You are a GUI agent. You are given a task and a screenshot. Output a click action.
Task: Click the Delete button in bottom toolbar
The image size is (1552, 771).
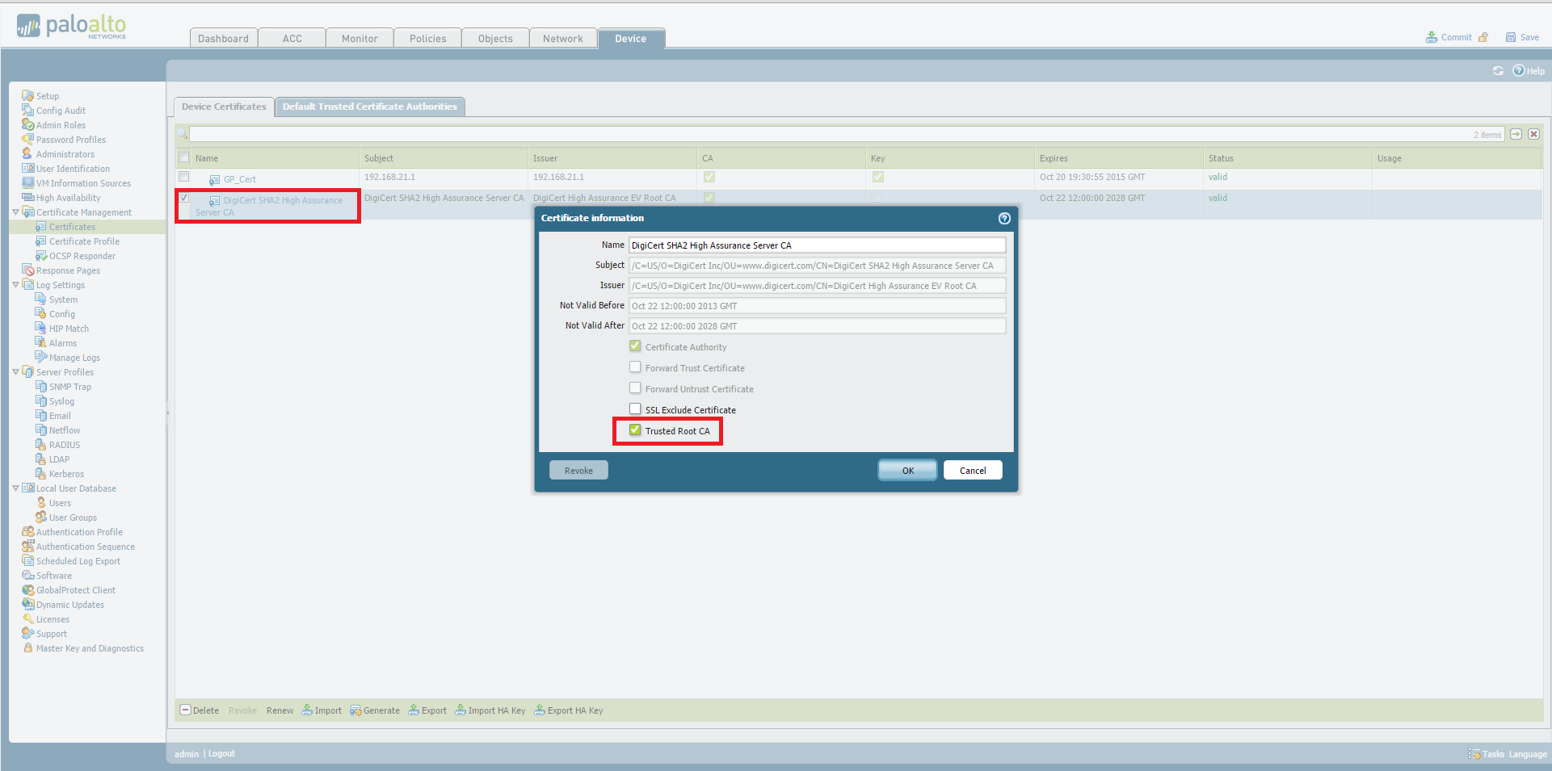200,710
